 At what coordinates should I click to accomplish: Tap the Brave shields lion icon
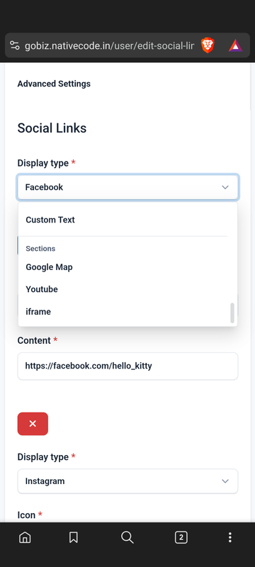click(x=208, y=45)
